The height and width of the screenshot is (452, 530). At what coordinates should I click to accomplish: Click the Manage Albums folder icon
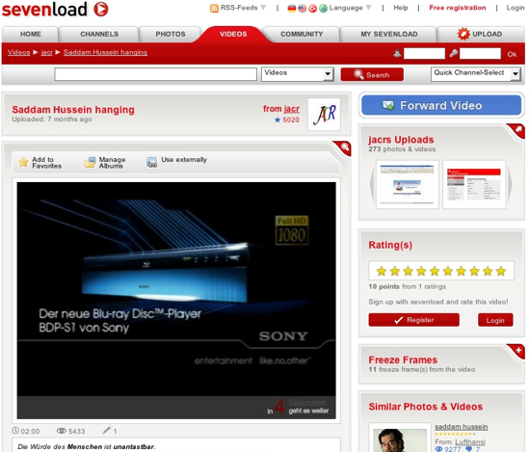90,163
